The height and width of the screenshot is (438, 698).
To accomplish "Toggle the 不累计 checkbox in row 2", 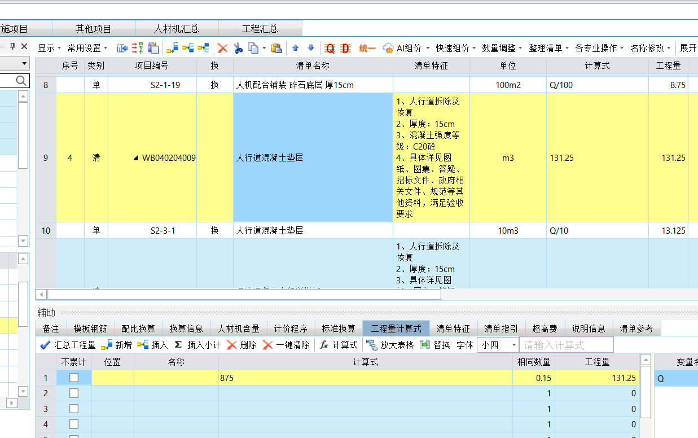I will pyautogui.click(x=74, y=393).
